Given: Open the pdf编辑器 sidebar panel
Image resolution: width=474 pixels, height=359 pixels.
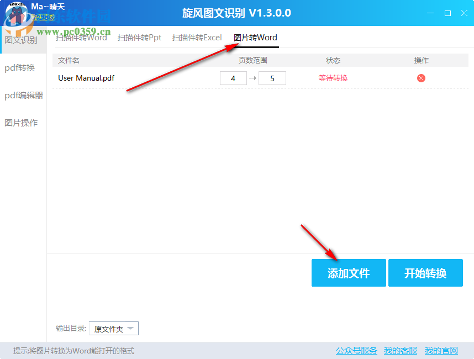Looking at the screenshot, I should [23, 95].
